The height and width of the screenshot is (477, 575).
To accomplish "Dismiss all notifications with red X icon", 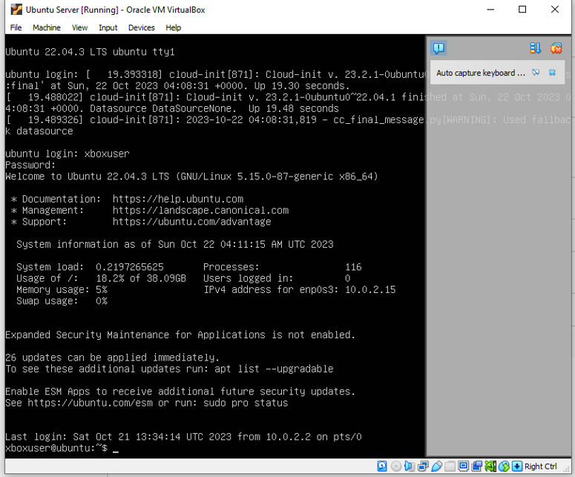I will pyautogui.click(x=556, y=48).
